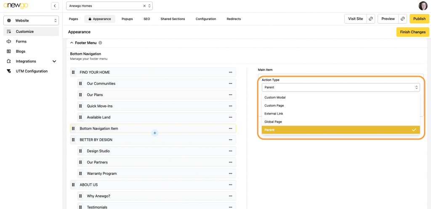Select Custom Modal from Action Type list

point(275,97)
